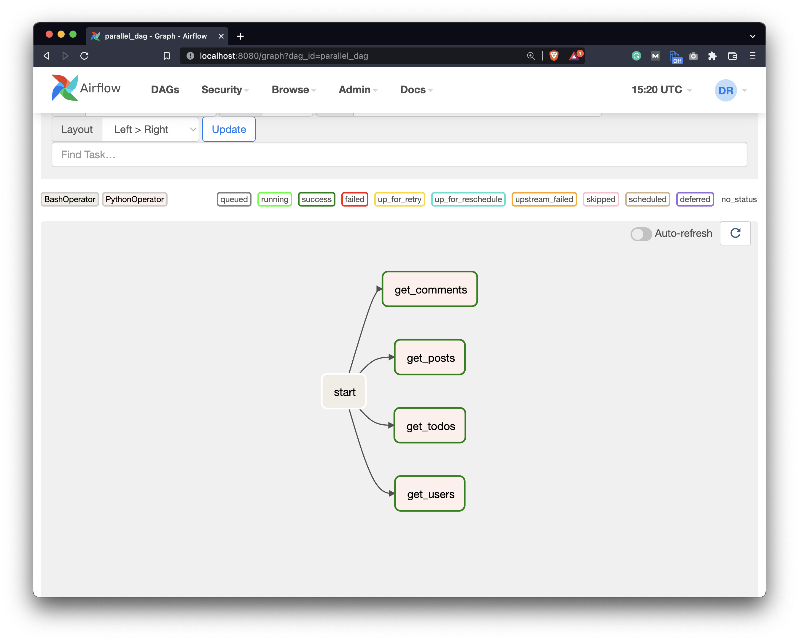Open the screenshot camera extension icon
This screenshot has width=799, height=641.
click(693, 55)
